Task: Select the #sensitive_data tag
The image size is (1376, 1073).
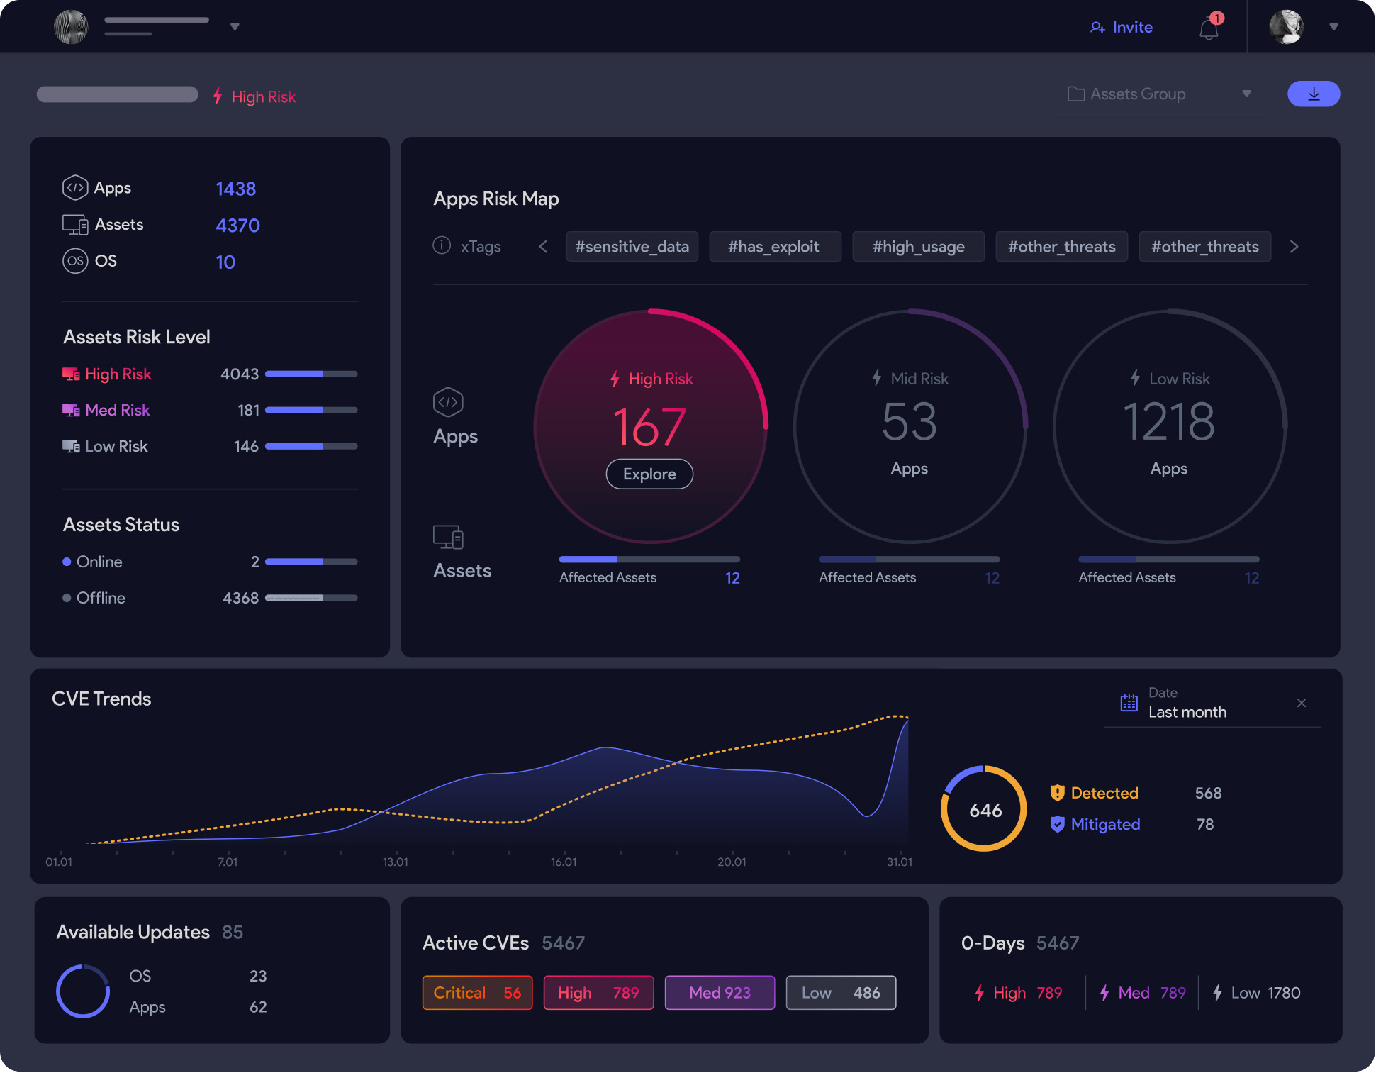Action: click(632, 247)
